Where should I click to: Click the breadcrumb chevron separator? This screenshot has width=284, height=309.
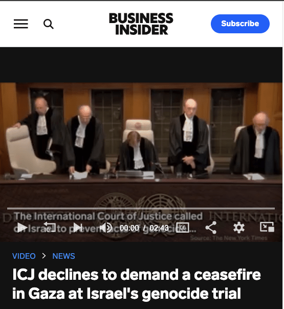point(44,256)
